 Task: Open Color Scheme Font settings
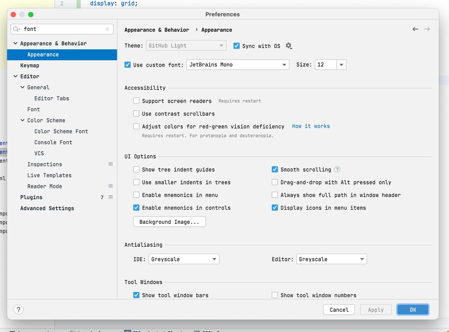(61, 131)
